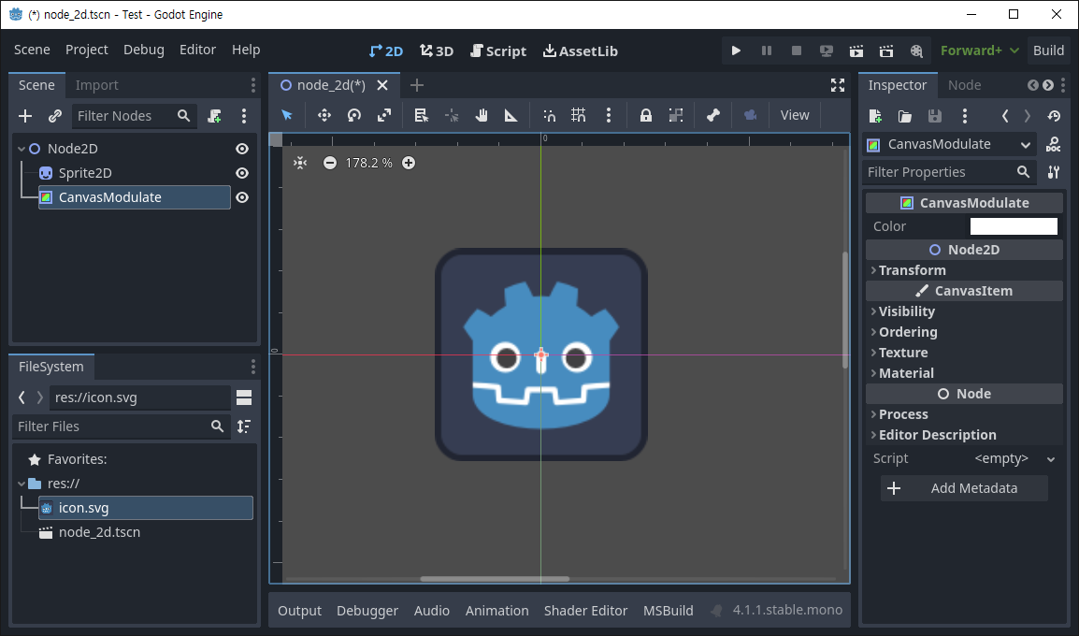Lock the selected node
Image resolution: width=1079 pixels, height=636 pixels.
[x=645, y=115]
